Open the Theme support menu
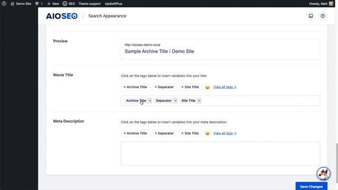 (x=89, y=4)
